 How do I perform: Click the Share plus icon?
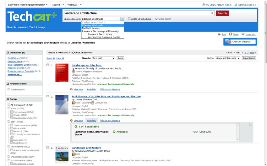(230, 34)
